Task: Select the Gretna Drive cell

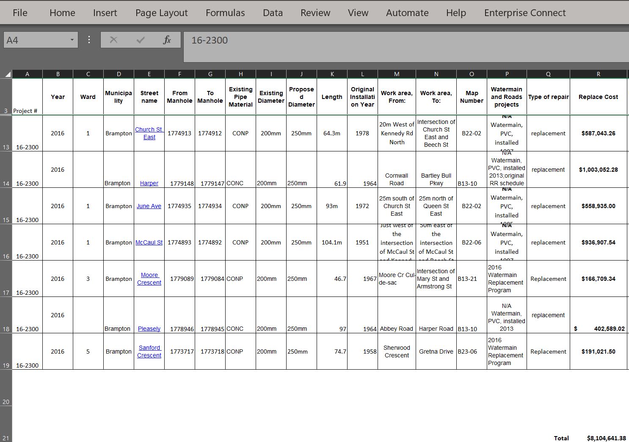Action: 436,351
